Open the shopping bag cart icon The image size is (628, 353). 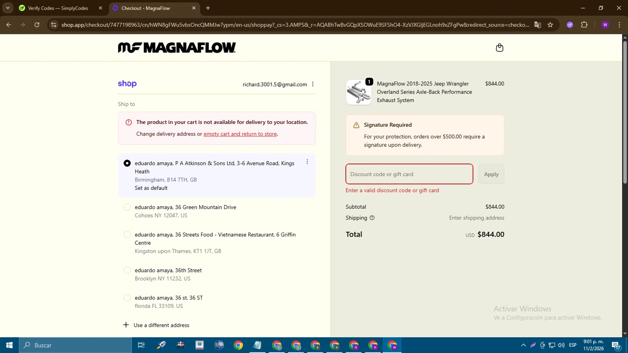coord(499,48)
